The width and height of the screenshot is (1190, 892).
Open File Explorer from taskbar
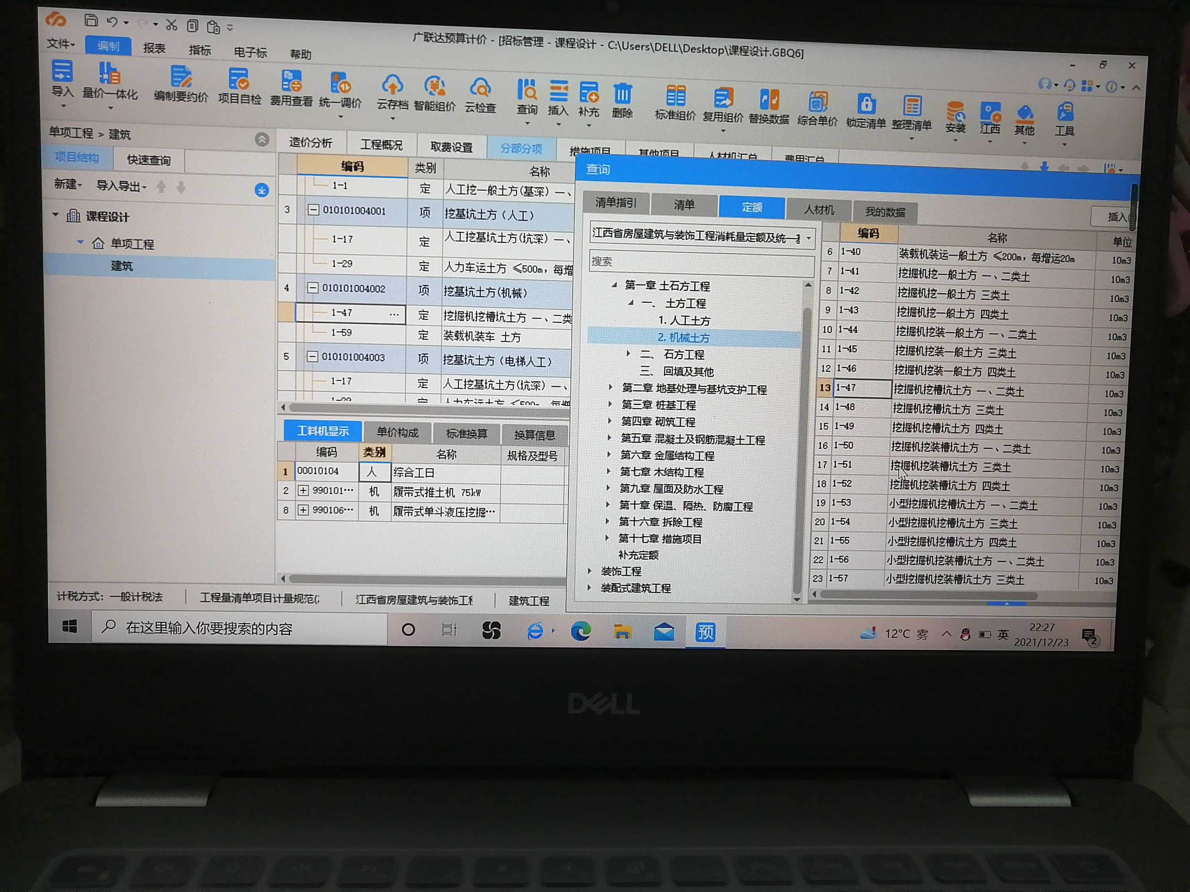tap(622, 631)
